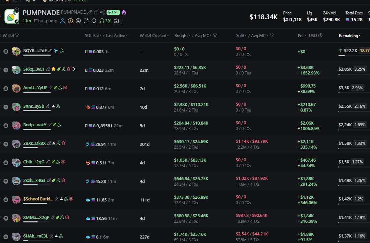Rename wallet 2xzh...x4G3 pencil icon
This screenshot has width=370, height=243.
[49, 180]
